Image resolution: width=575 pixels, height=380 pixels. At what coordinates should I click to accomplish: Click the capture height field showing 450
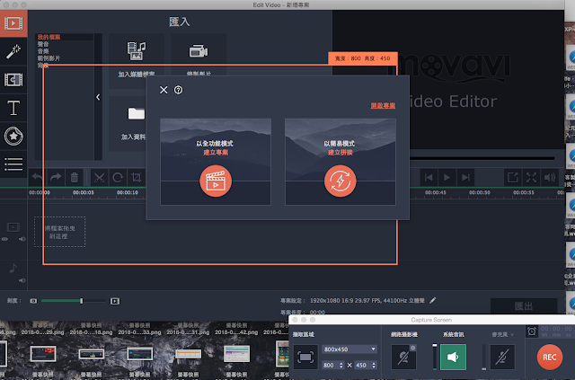362,366
